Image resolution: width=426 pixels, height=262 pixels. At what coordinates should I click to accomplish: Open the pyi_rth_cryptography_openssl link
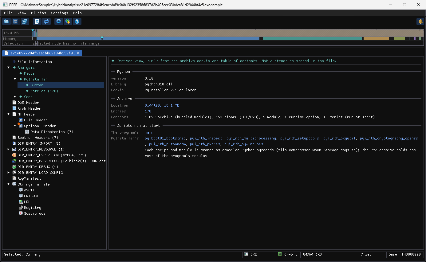390,138
